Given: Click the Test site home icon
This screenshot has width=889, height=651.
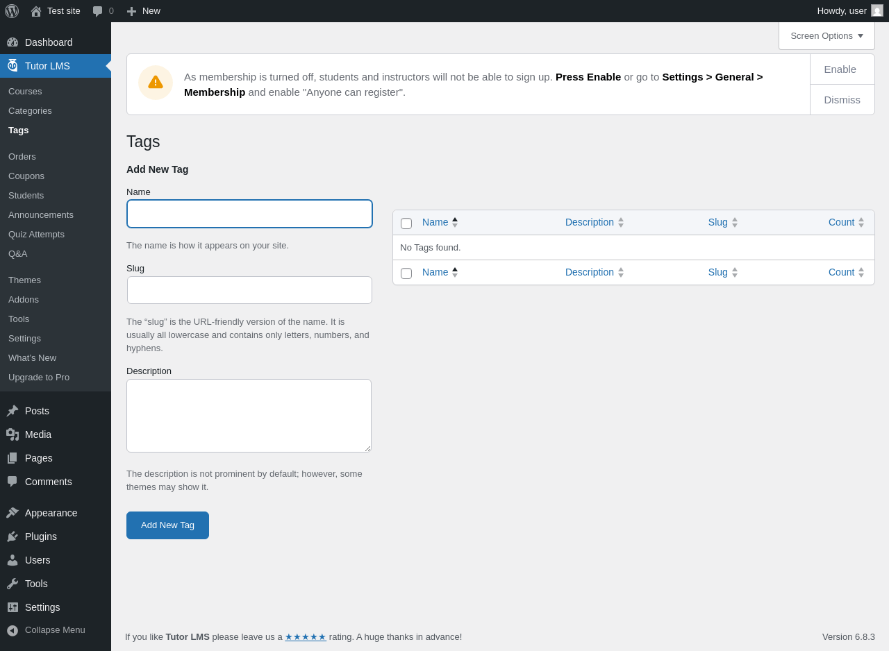Looking at the screenshot, I should point(36,11).
